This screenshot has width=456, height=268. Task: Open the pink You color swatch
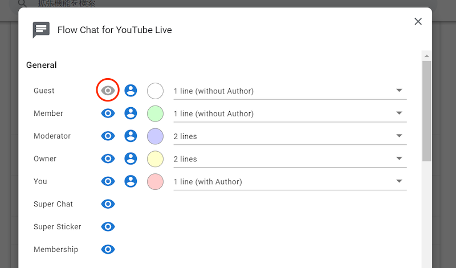click(155, 181)
